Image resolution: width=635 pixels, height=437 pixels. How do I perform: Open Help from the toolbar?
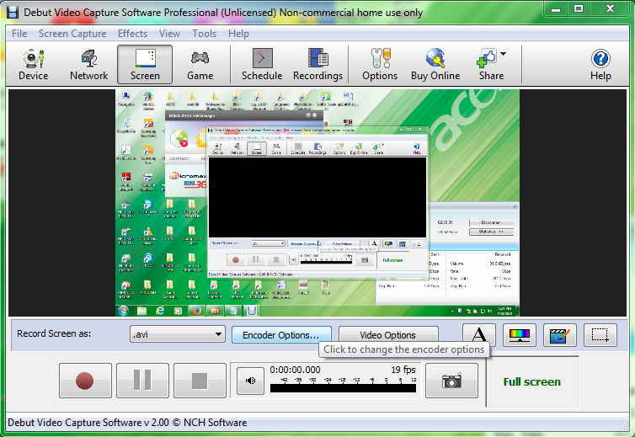click(600, 65)
